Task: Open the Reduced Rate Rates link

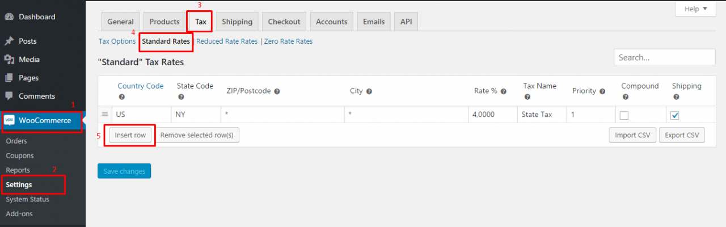Action: (226, 41)
